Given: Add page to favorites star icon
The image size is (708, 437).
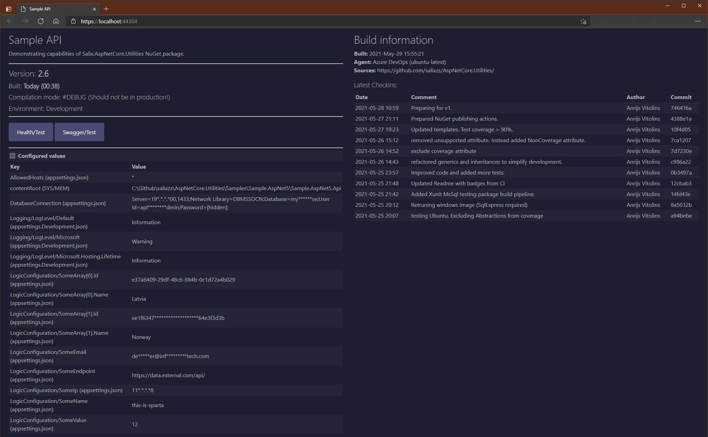Looking at the screenshot, I should [x=583, y=22].
